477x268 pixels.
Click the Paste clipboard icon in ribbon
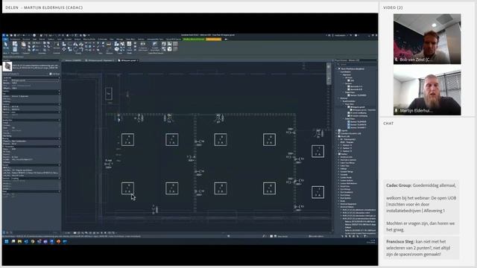(x=24, y=45)
